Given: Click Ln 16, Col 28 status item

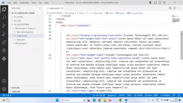Looking at the screenshot, I should pyautogui.click(x=99, y=95).
